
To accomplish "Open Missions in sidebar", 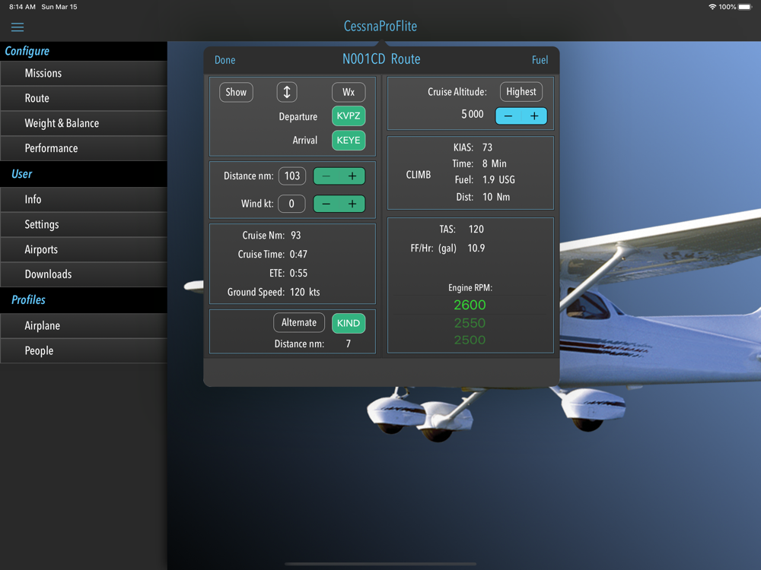I will coord(84,73).
